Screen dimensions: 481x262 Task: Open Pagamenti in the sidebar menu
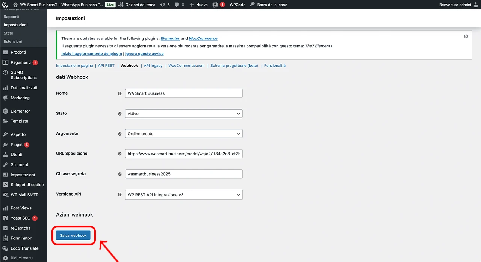click(x=21, y=62)
